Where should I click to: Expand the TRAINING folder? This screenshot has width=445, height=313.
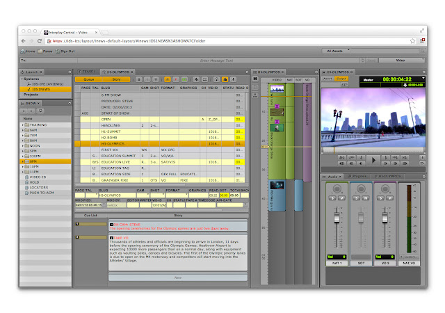point(23,125)
